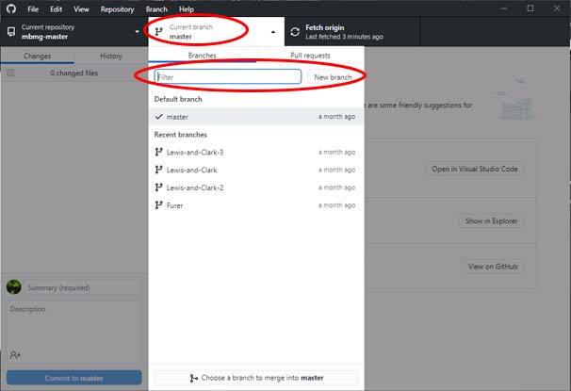Focus the branch Filter text field

coord(227,76)
